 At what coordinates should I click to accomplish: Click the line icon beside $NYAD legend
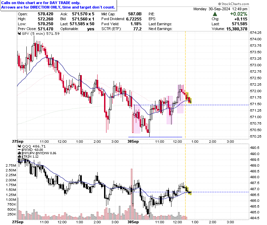point(20,150)
